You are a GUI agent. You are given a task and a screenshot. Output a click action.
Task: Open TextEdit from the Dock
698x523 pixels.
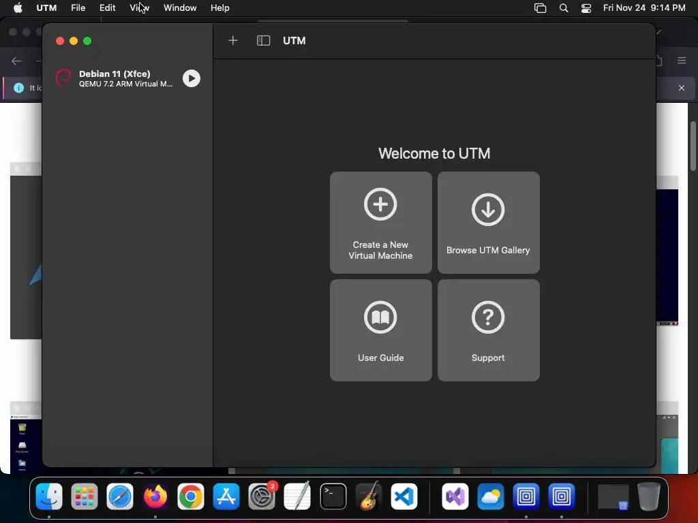click(x=297, y=496)
